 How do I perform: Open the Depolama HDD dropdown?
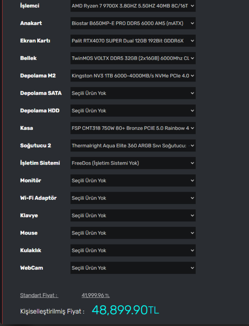coord(133,110)
